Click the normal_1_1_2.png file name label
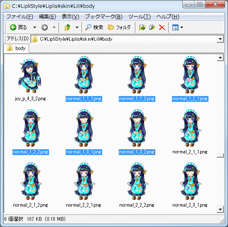This screenshot has width=228, height=227. (x=137, y=99)
